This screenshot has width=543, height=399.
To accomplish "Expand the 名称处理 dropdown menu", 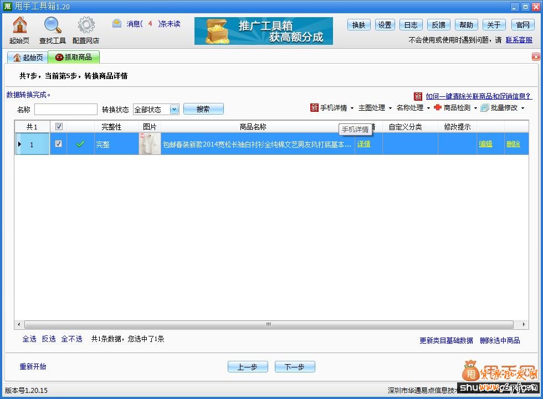I will tap(412, 108).
